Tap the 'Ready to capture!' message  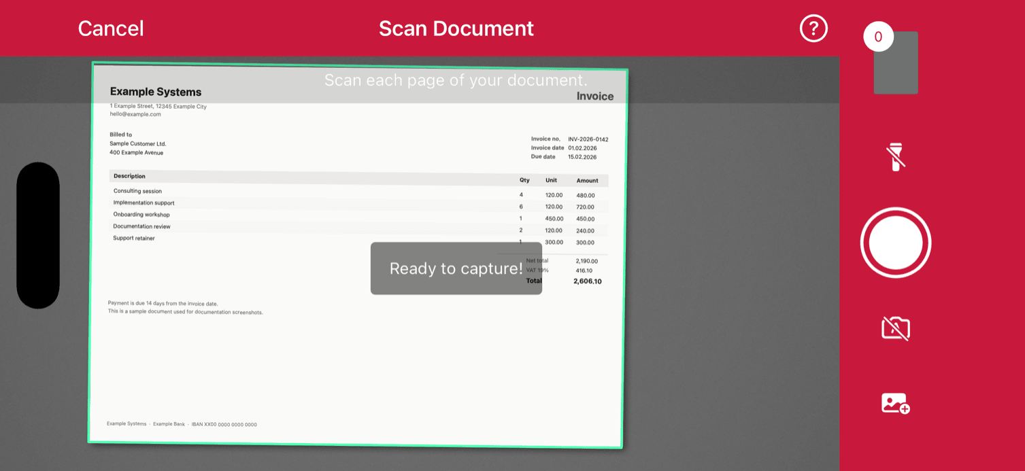point(456,268)
